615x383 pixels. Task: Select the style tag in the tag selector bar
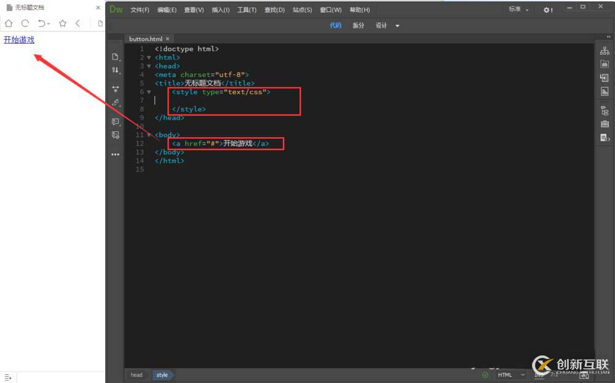pyautogui.click(x=162, y=374)
